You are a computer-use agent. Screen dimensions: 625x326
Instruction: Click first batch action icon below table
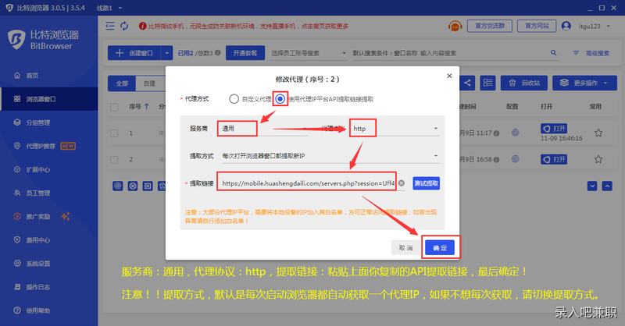pos(118,186)
